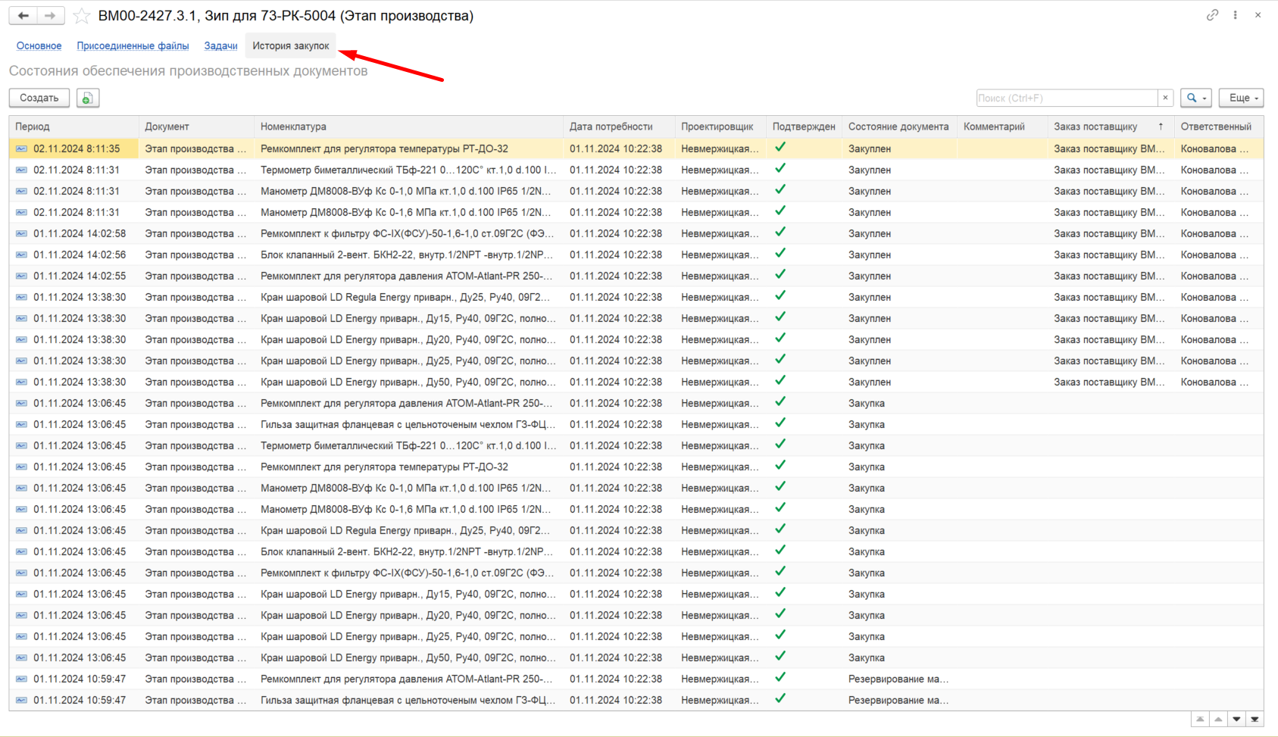Click Подтвержден checkmark in 01.11.2024 14:02:55 row
Image resolution: width=1278 pixels, height=737 pixels.
(x=780, y=275)
